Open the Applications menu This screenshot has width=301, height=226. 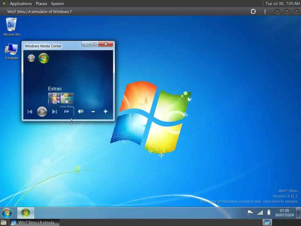point(21,4)
